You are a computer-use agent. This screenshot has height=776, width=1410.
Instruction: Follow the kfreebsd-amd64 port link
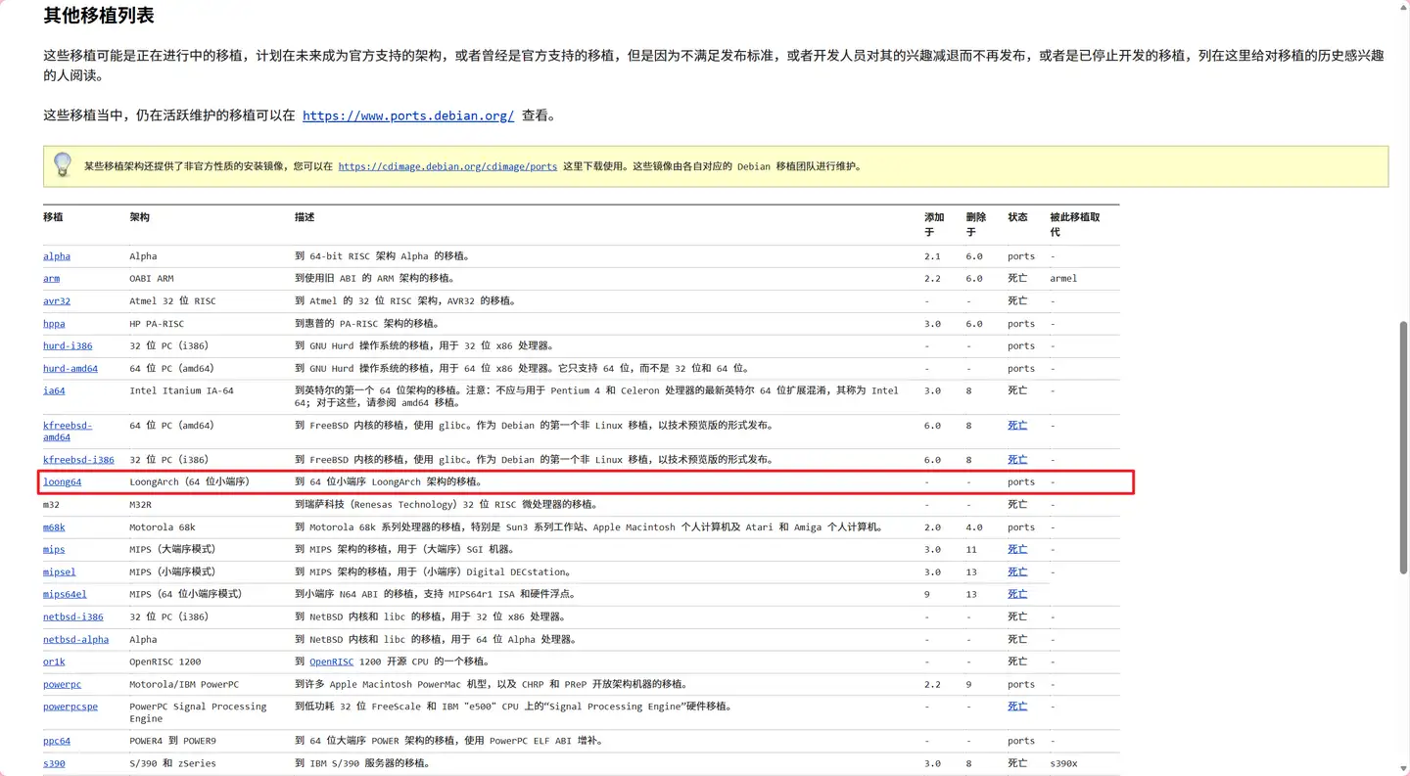68,432
